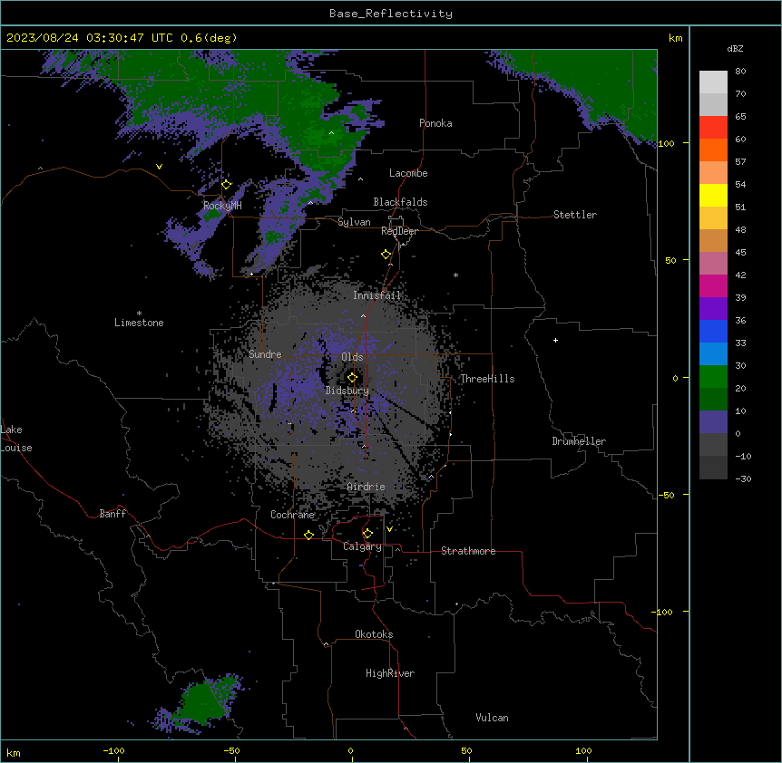
Task: Click the Sylvan label
Action: 354,222
